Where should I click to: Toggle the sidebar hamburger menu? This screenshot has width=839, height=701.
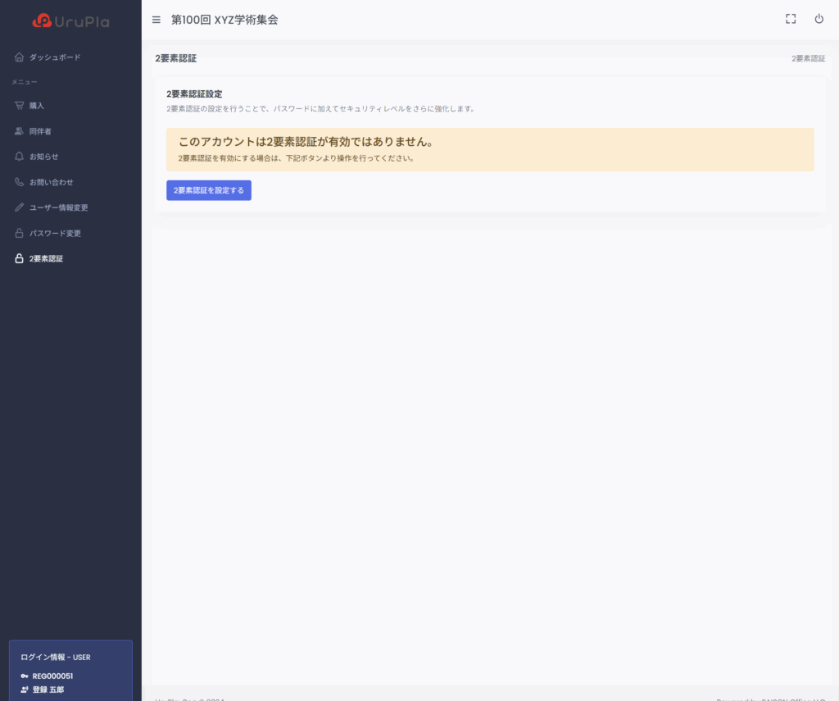click(156, 20)
